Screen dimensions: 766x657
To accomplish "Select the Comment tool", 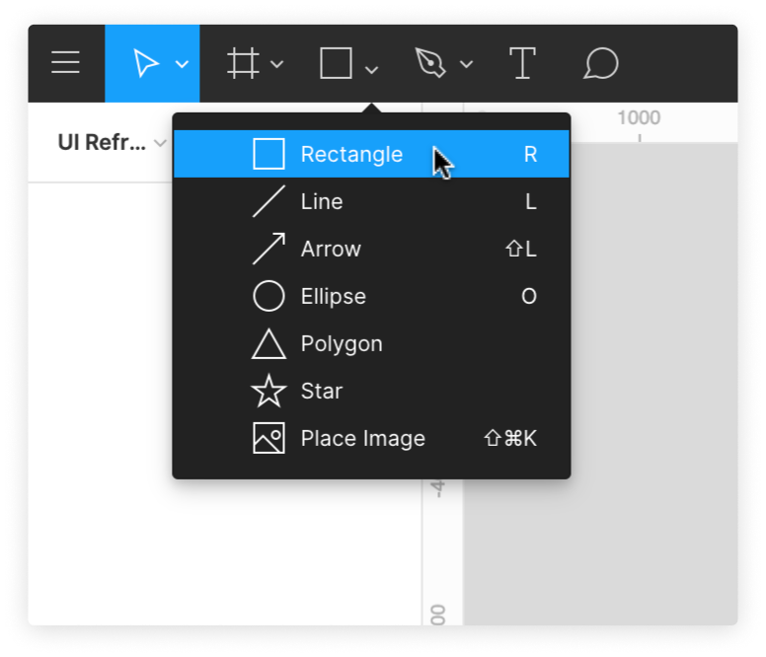I will pos(601,63).
